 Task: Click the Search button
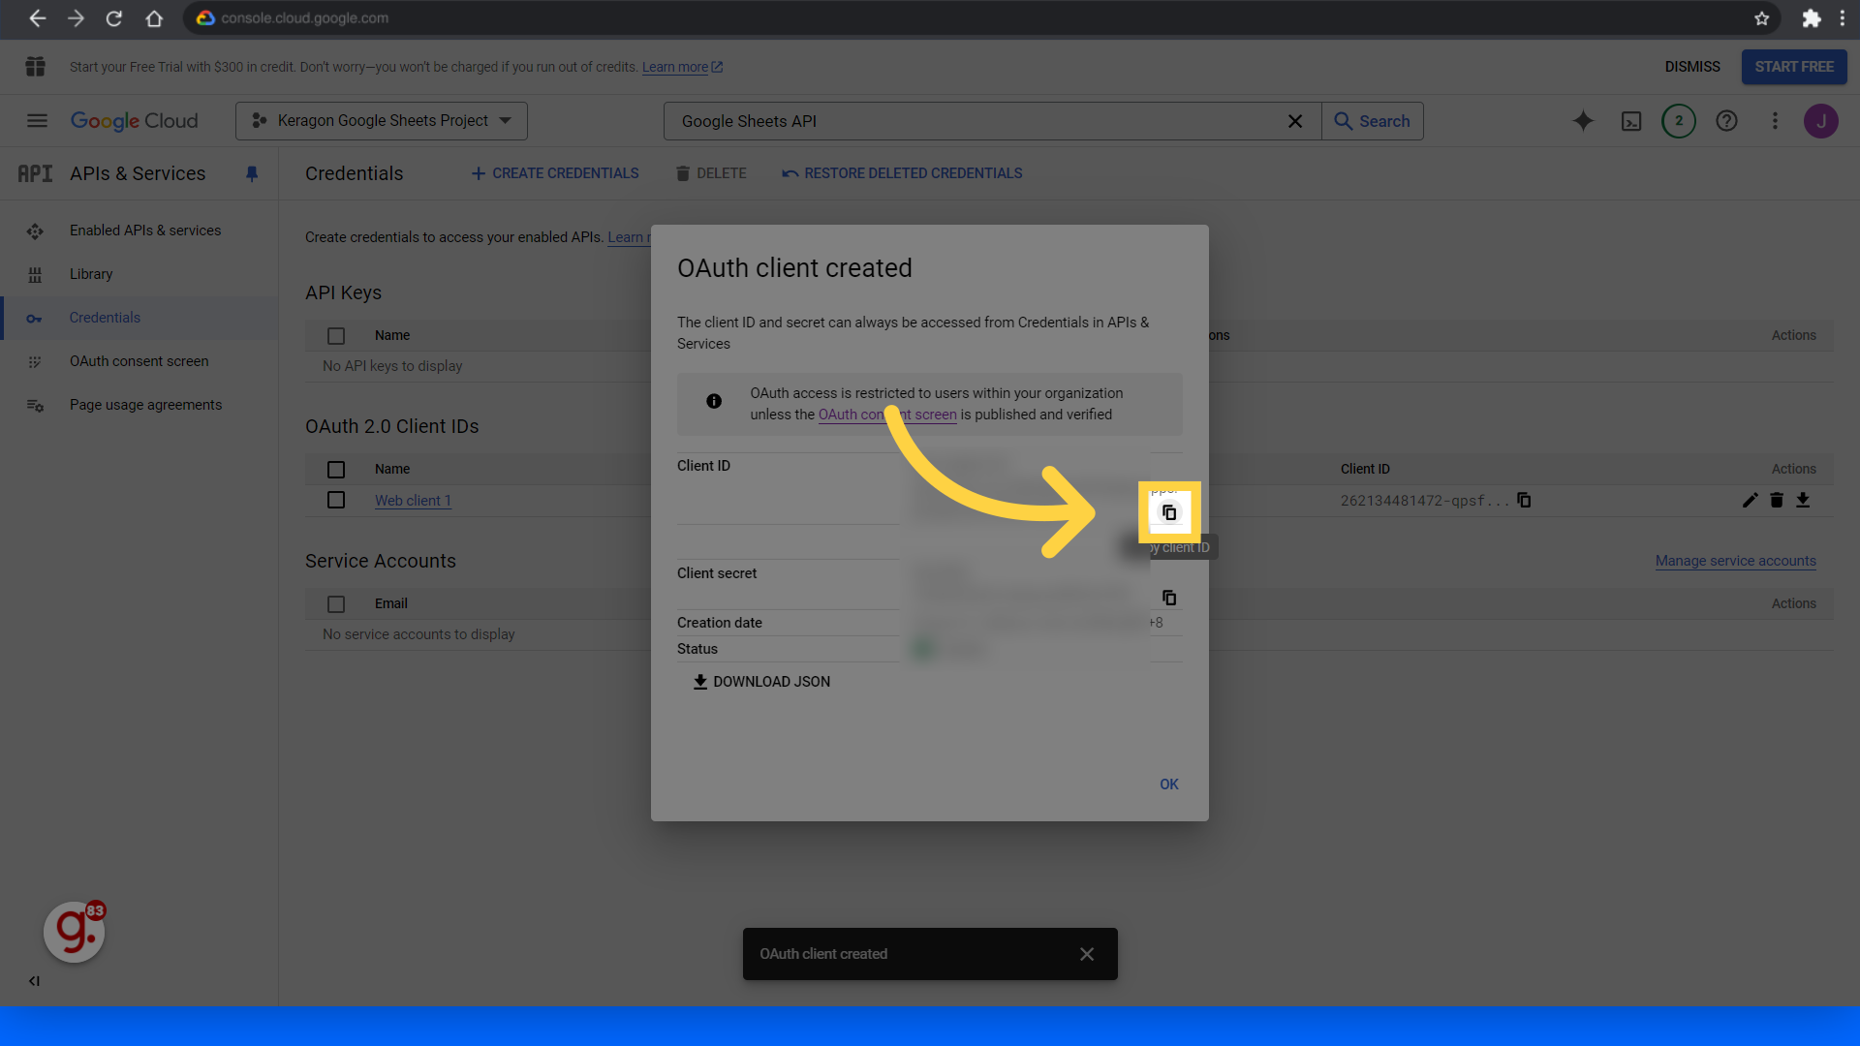[x=1373, y=121]
